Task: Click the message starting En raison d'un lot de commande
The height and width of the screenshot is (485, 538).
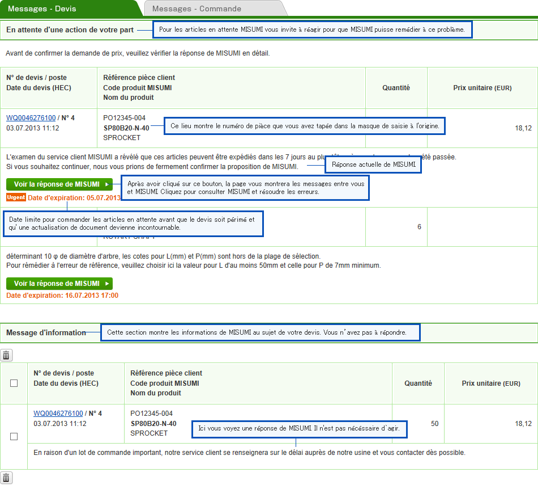Action: tap(249, 453)
